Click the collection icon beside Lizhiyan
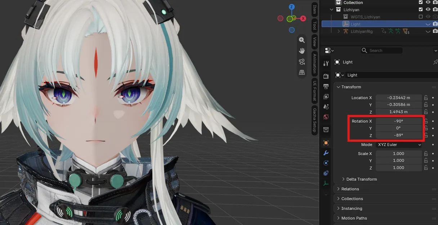This screenshot has width=438, height=225. pos(338,10)
